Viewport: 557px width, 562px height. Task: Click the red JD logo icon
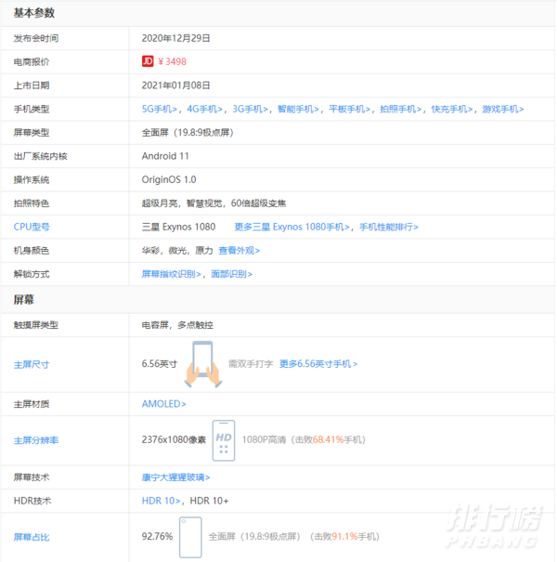[x=148, y=61]
